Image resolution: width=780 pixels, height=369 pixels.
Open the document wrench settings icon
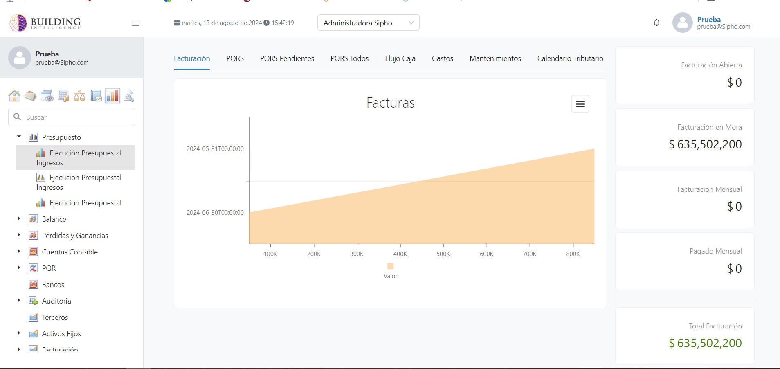pos(128,96)
